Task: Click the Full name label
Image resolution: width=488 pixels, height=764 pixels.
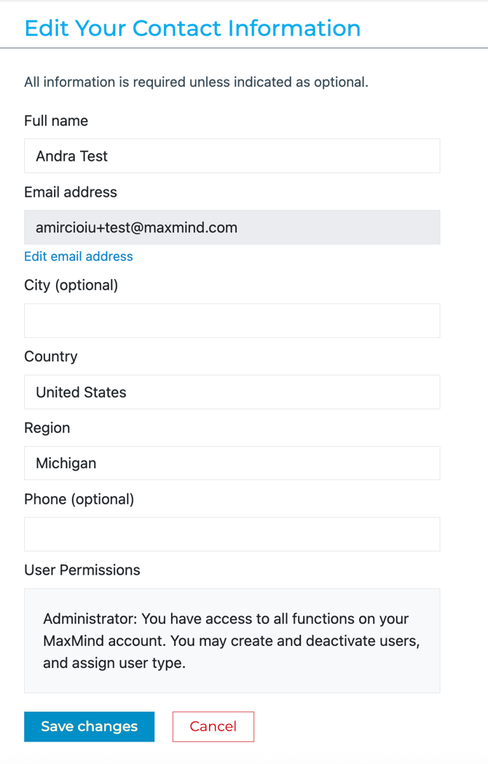Action: [56, 121]
